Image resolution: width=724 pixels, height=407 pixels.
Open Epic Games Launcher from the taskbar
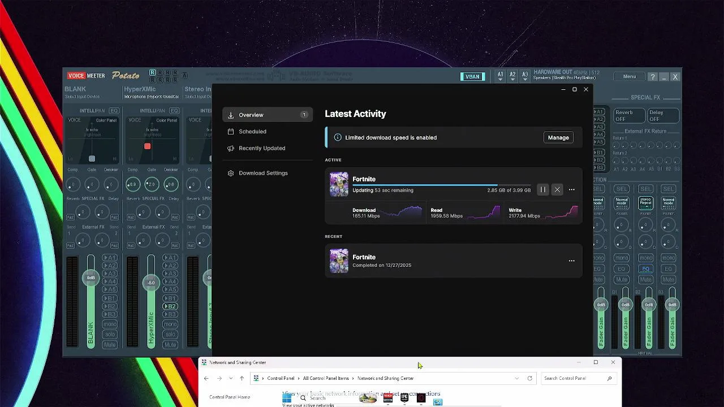(x=404, y=399)
